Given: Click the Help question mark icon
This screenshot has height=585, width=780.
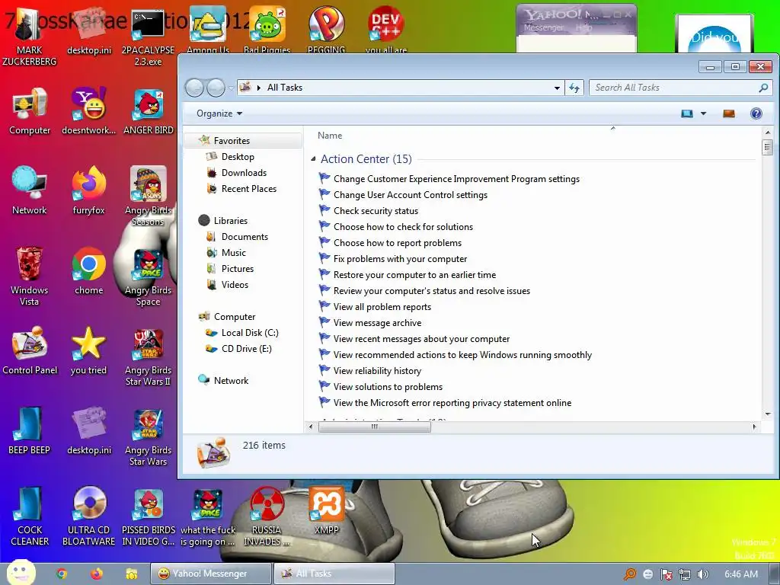Looking at the screenshot, I should point(756,113).
